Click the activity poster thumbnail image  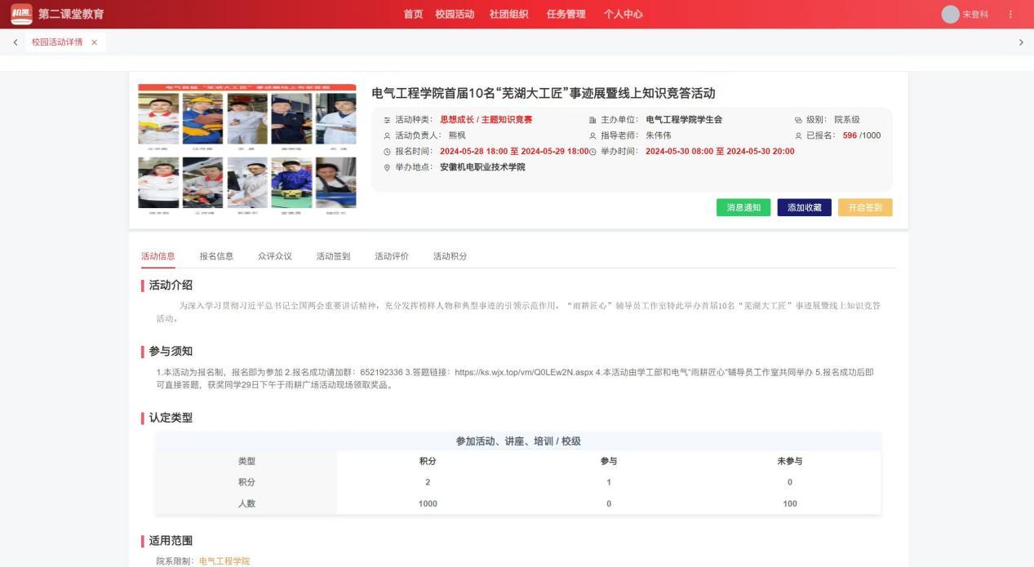point(247,149)
